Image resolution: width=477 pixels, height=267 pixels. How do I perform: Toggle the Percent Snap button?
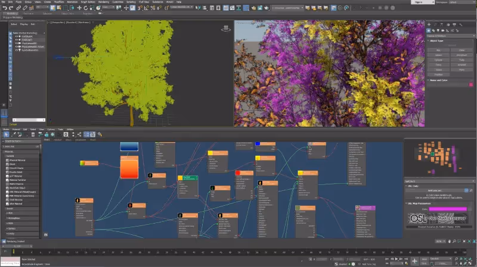(x=153, y=8)
